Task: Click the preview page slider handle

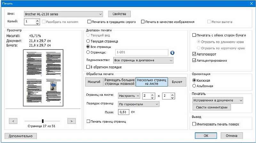Action: click(43, 121)
